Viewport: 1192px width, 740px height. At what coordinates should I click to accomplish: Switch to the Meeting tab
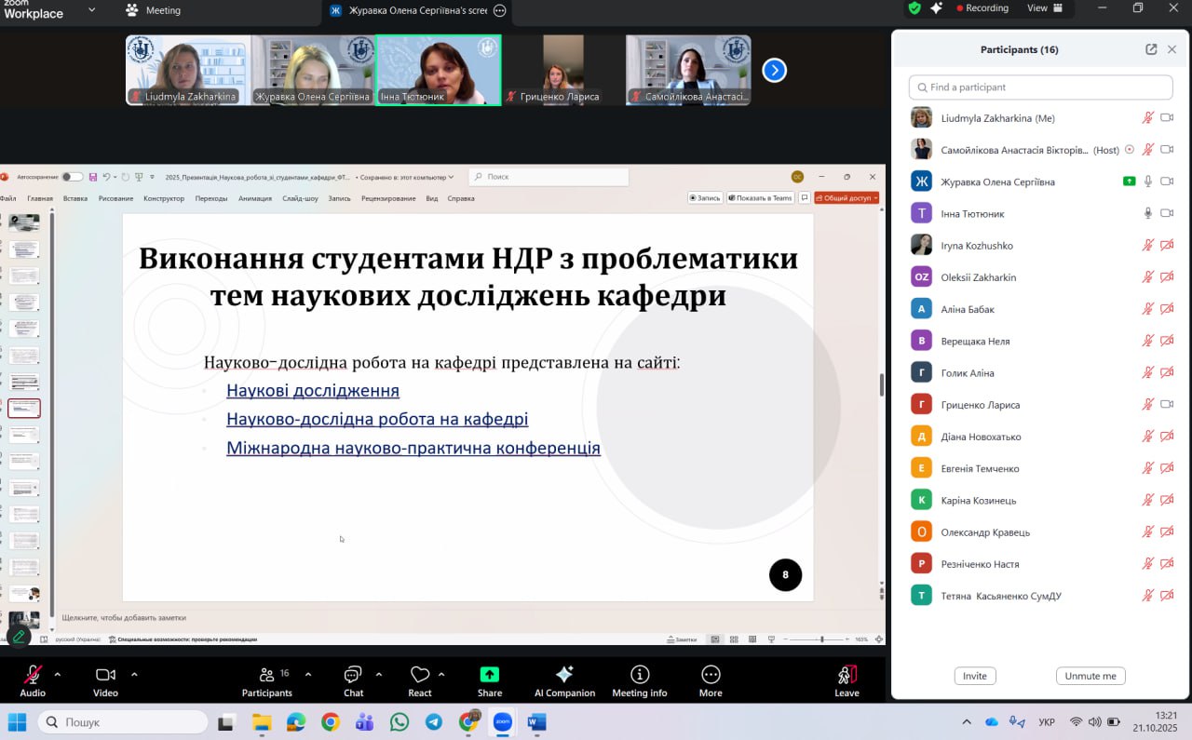point(154,10)
